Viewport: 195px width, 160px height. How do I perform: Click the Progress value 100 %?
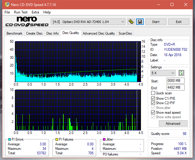point(182,144)
